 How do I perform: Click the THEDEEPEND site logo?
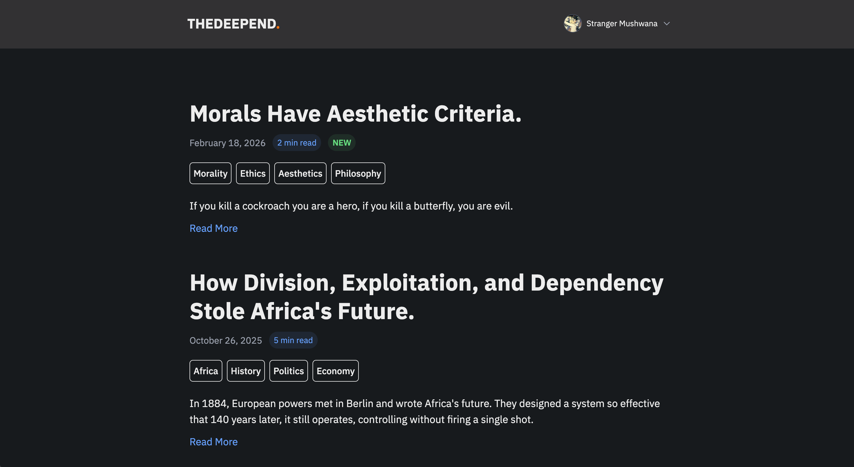coord(233,24)
